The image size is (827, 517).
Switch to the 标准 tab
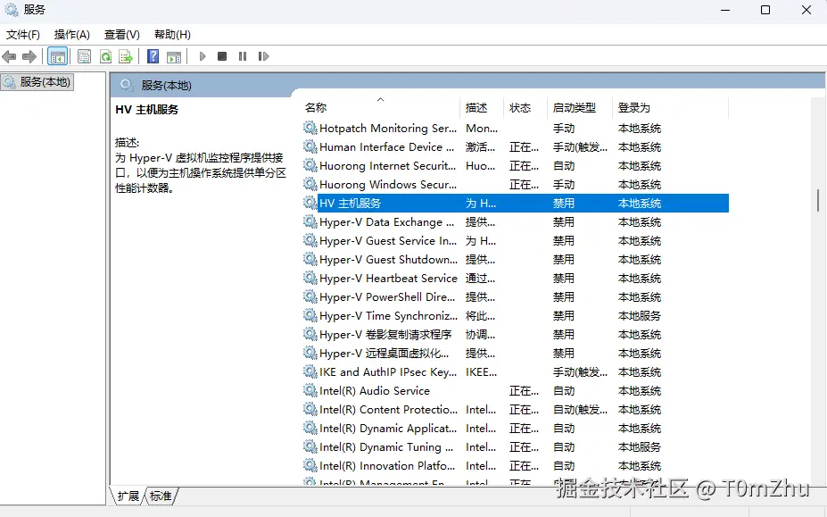161,496
